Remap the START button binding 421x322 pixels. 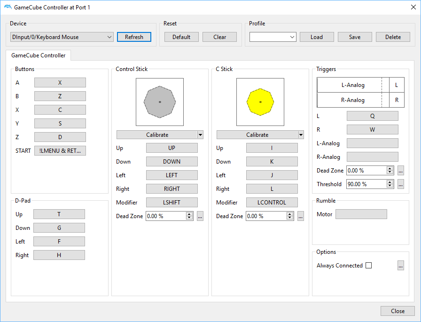click(60, 151)
